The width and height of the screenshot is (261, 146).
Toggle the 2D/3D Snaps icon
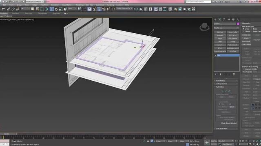[95, 9]
